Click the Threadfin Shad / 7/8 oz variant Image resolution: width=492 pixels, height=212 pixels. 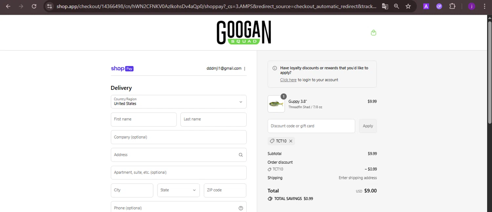pyautogui.click(x=305, y=107)
